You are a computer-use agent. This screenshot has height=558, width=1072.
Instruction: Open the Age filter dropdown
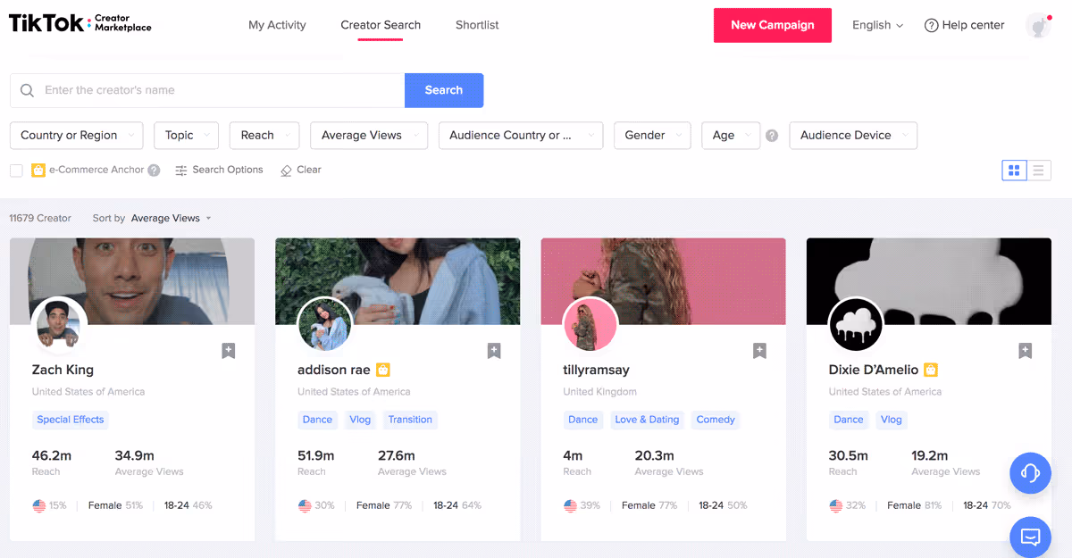coord(731,136)
